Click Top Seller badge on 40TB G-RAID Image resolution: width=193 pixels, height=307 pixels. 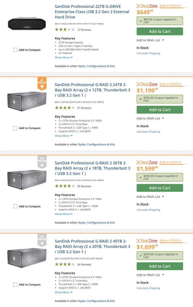tap(42, 240)
